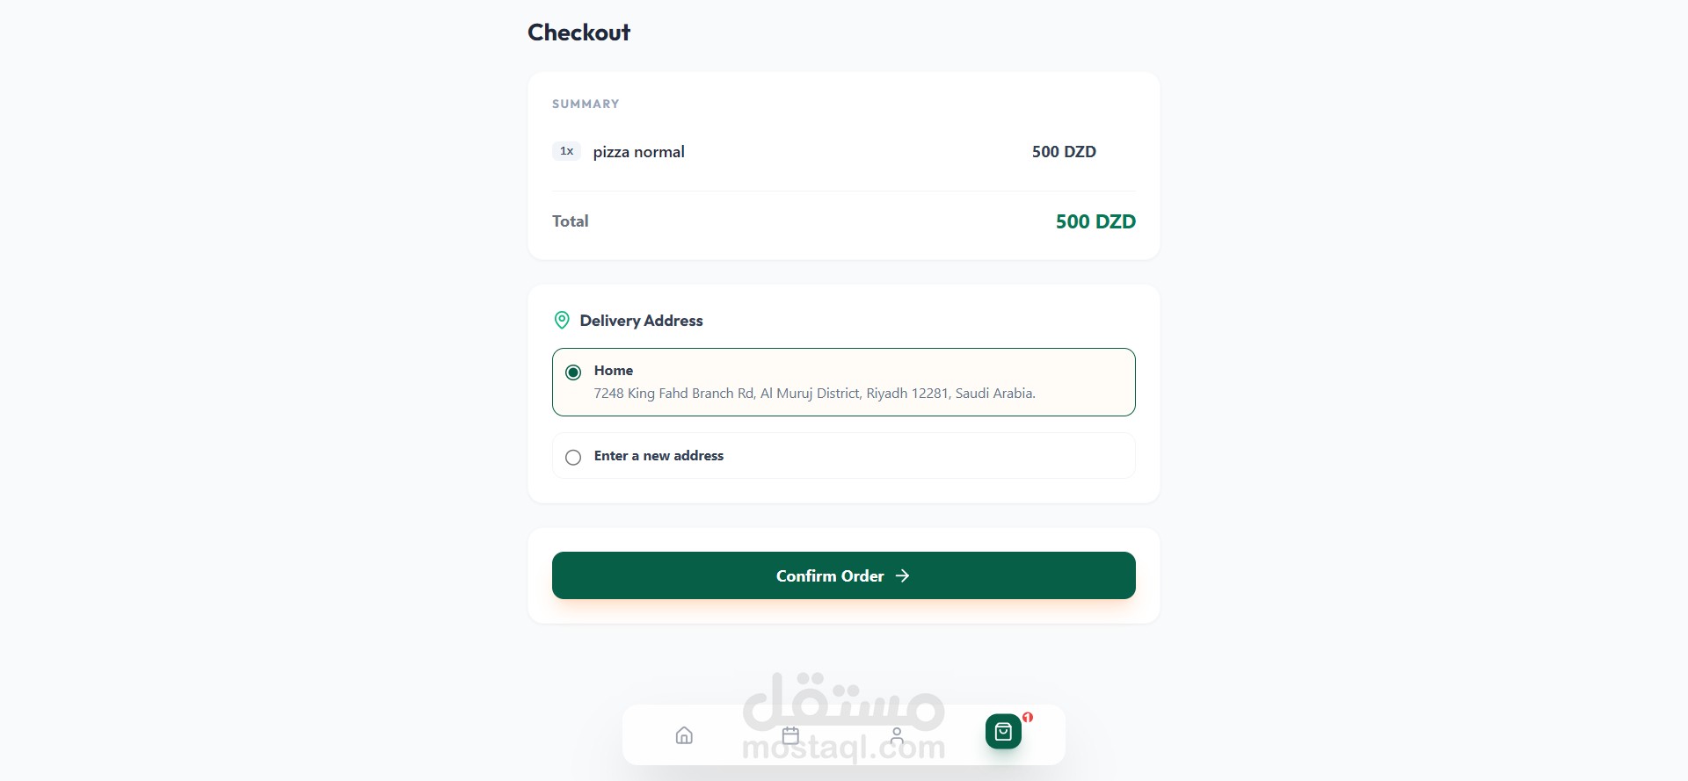Screen dimensions: 1688x781
Task: Click the red cart count badge
Action: coord(1028,717)
